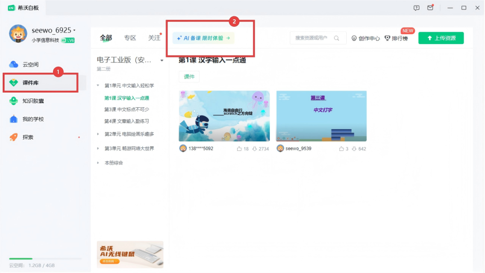Check messages via the mail icon

tap(430, 8)
